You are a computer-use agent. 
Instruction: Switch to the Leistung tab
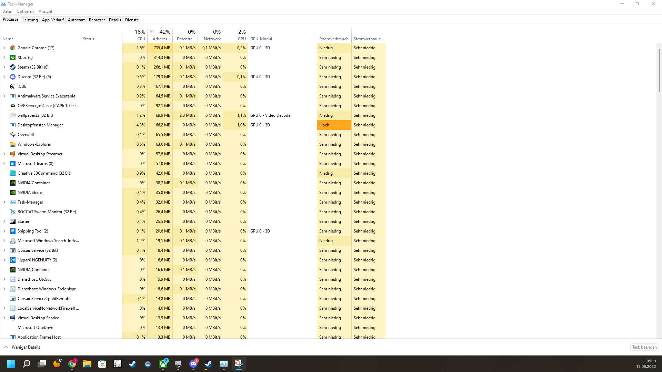(30, 20)
